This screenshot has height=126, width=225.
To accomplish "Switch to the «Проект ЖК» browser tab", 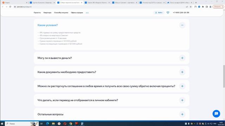I will (97, 2).
